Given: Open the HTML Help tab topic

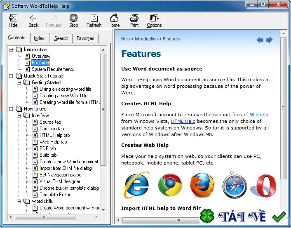Looking at the screenshot, I should click(x=54, y=135).
